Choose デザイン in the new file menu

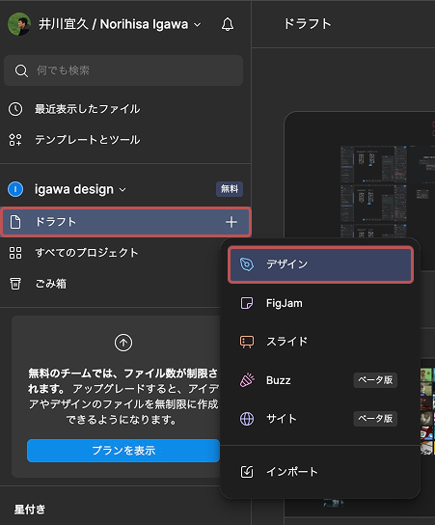(320, 264)
